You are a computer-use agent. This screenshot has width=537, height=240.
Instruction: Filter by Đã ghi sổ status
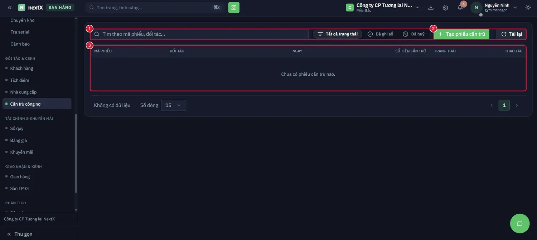(x=380, y=34)
